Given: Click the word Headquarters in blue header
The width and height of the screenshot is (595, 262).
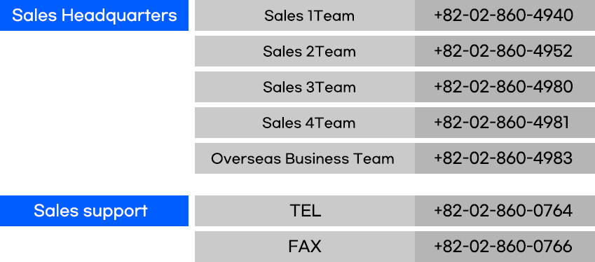Looking at the screenshot, I should [119, 16].
